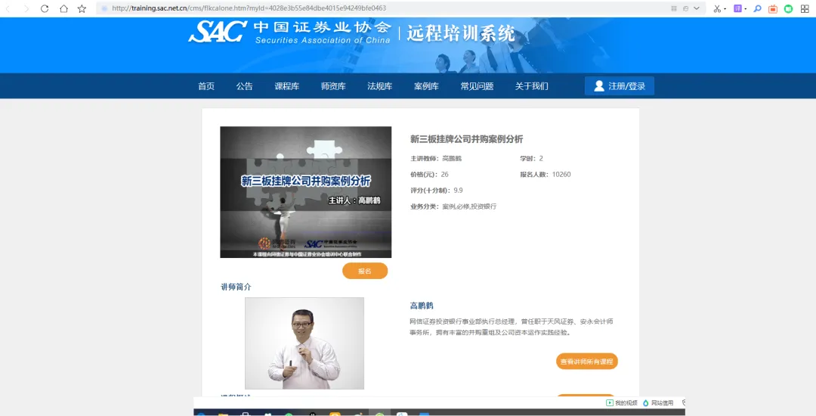Screen dimensions: 816x416
Task: Click the 远程培训系统 header title
Action: coord(461,33)
